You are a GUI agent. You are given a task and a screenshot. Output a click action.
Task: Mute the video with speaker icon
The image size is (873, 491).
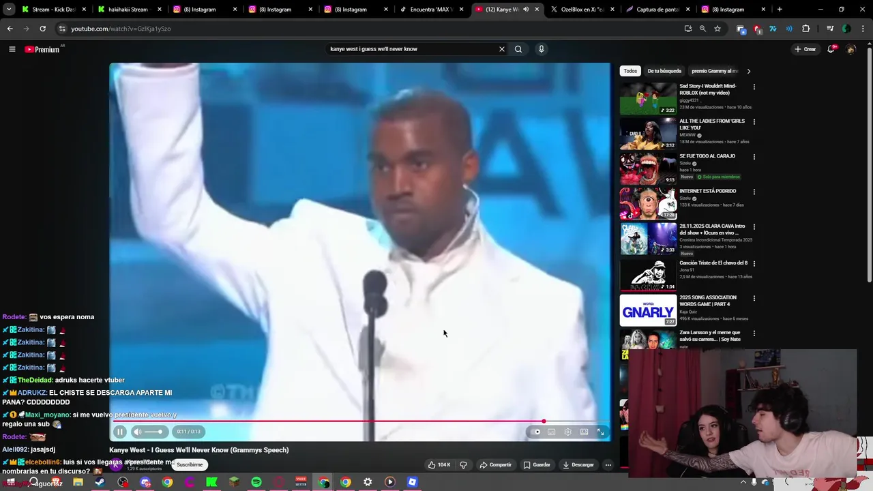point(138,432)
